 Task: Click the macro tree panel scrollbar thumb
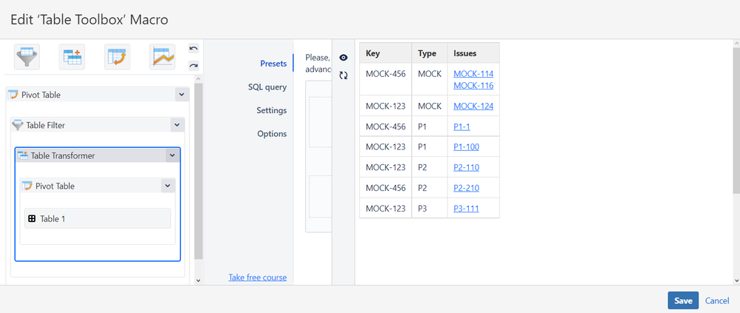[x=199, y=171]
